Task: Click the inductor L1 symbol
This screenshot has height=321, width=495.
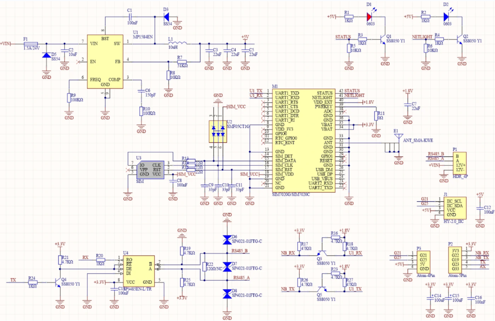Action: click(178, 44)
